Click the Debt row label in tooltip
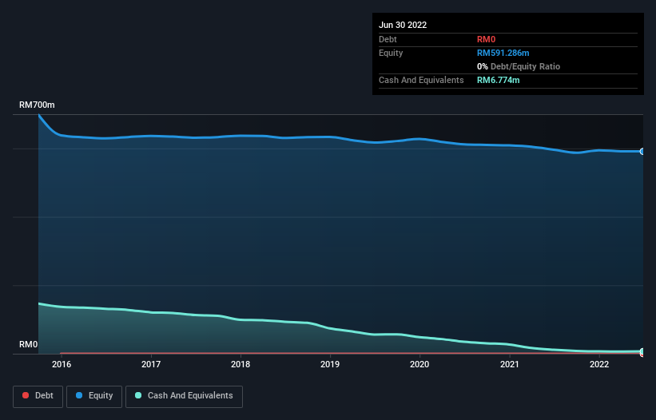 tap(388, 39)
